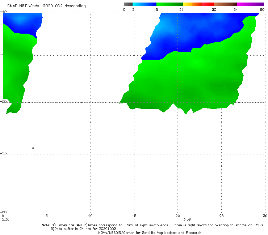The image size is (268, 235).
Task: Click the latitude axis label -50
Action: click(3, 101)
